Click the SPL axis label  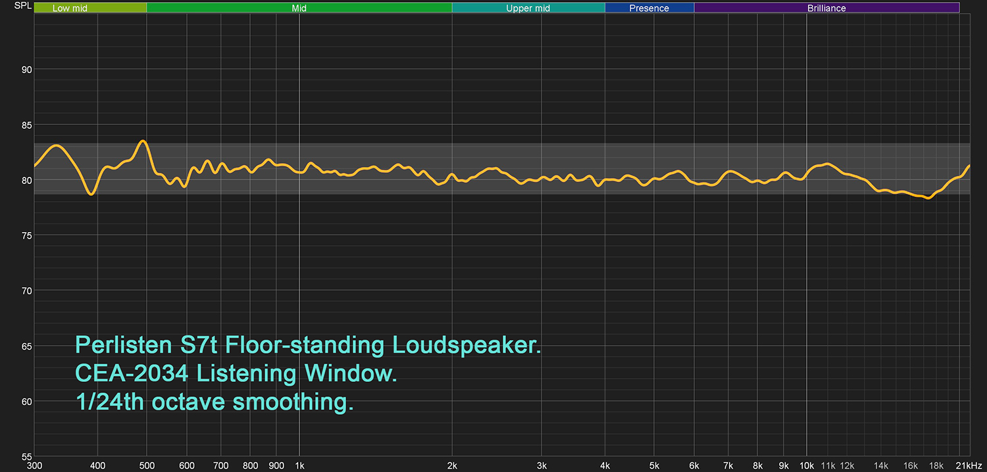(x=22, y=7)
